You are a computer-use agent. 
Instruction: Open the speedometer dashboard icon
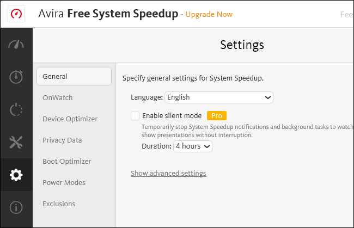[16, 45]
